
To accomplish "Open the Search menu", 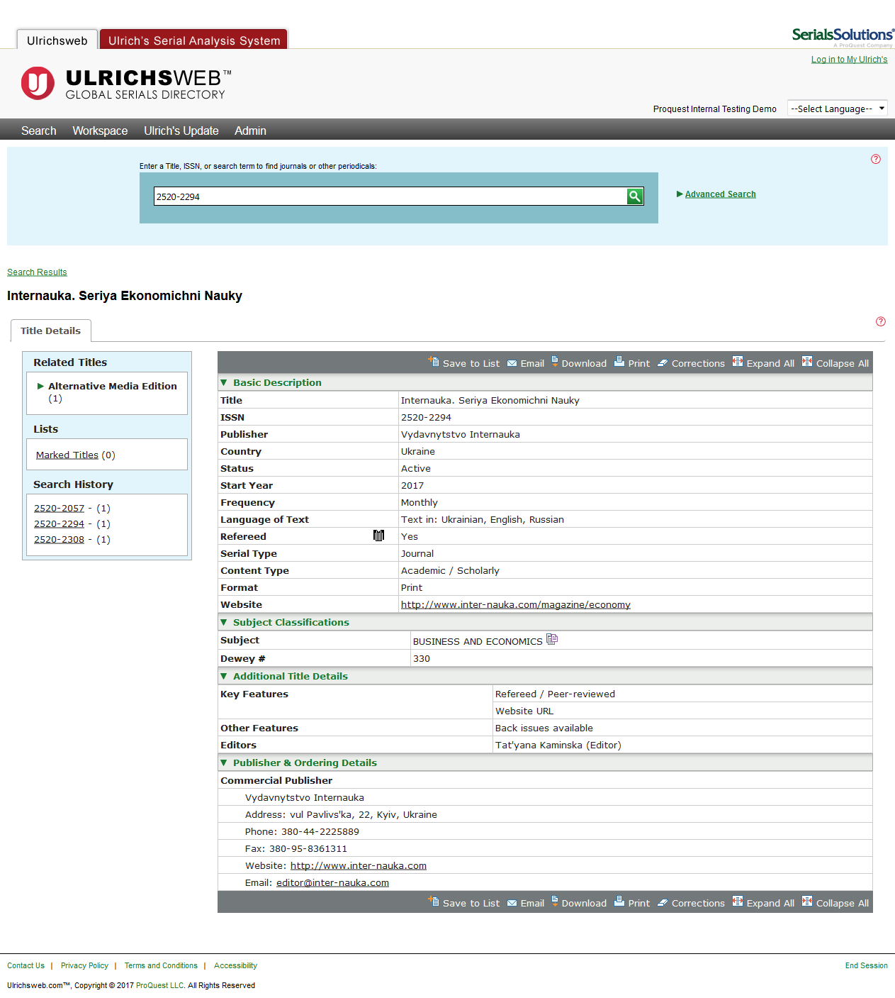I will pos(39,131).
